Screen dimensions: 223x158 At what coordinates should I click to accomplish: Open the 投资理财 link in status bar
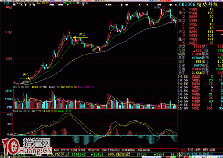click(190, 154)
